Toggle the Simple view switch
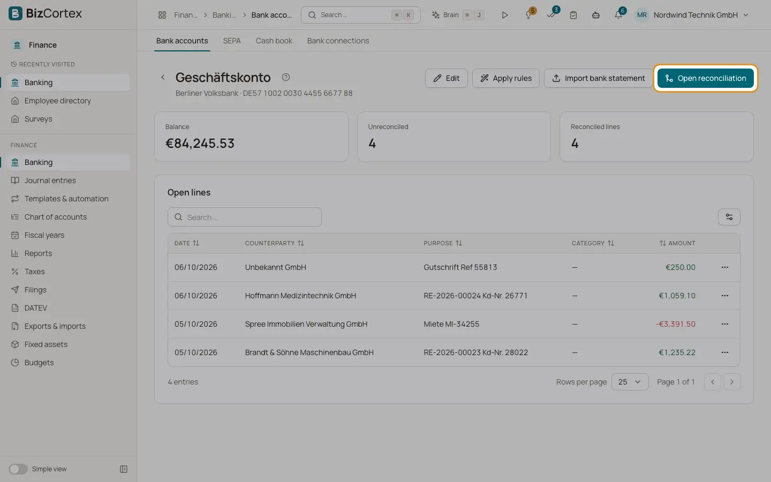Viewport: 771px width, 482px height. [18, 469]
